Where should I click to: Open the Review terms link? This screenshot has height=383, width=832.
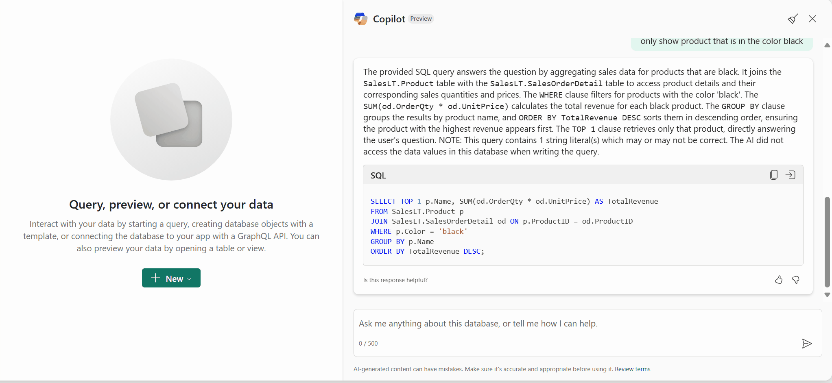[x=632, y=369]
